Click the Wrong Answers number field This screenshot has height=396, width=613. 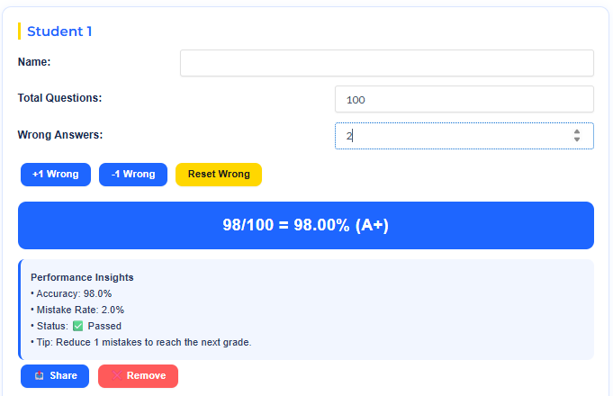coord(450,136)
